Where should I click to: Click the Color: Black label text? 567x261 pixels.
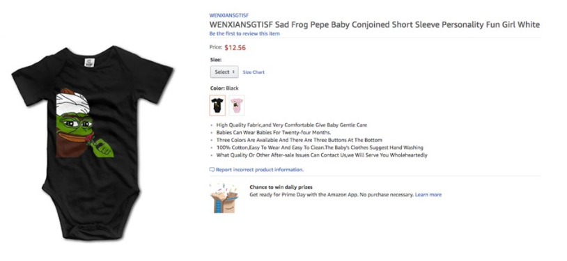[x=224, y=88]
